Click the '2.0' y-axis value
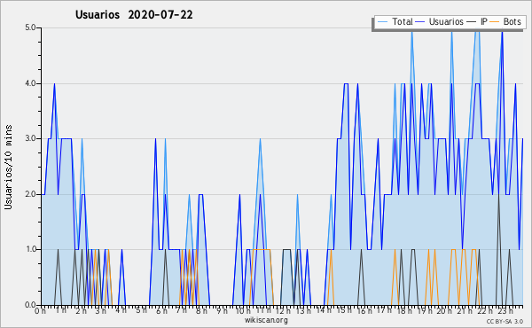This screenshot has width=532, height=328. pyautogui.click(x=30, y=194)
